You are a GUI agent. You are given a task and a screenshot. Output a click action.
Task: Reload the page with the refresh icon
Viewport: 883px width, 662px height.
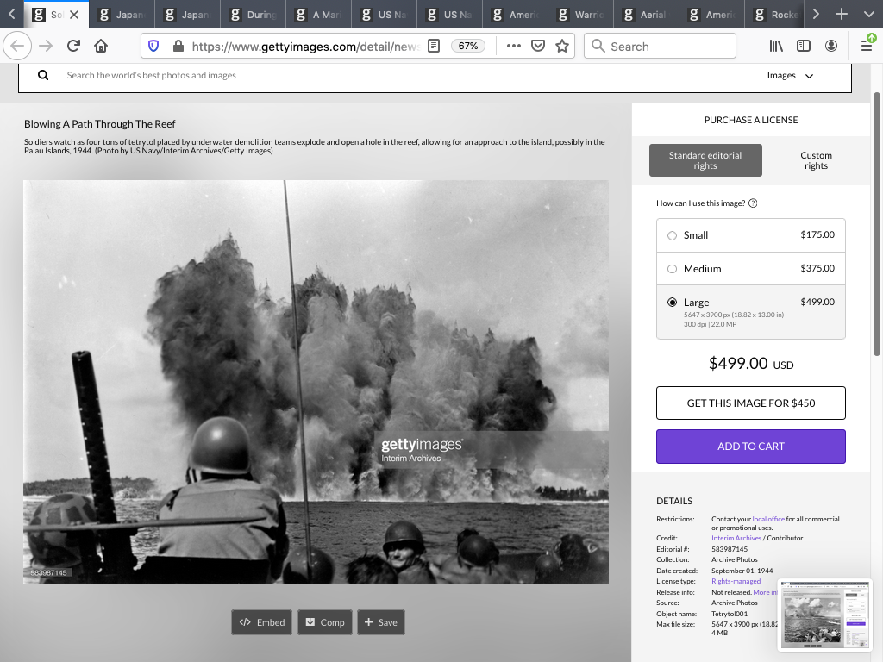tap(73, 46)
